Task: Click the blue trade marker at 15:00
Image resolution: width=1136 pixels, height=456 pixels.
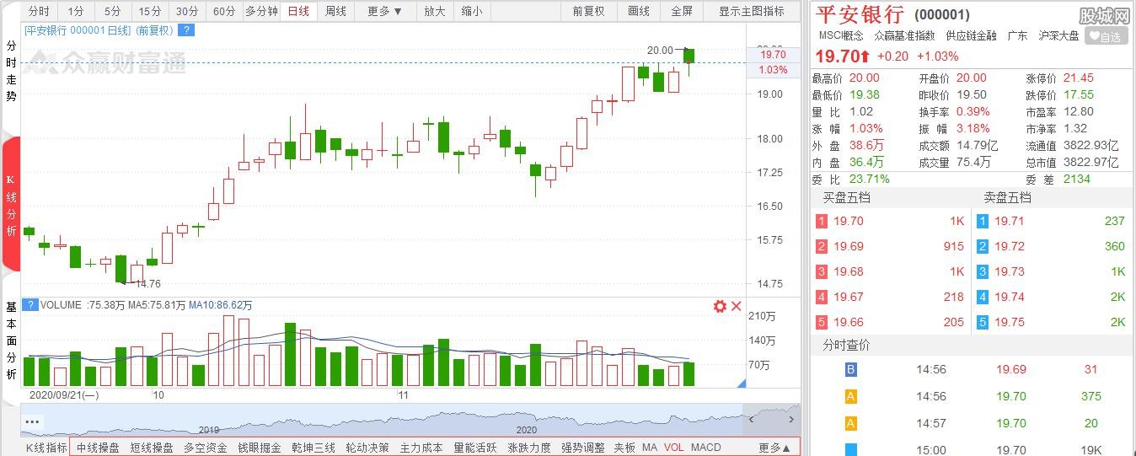Action: 851,450
